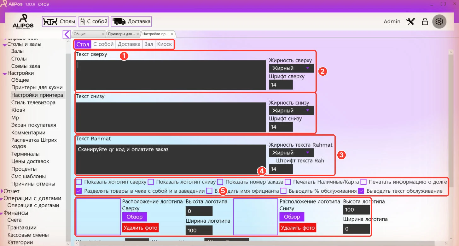Screen dimensions: 459x246
Task: Close the Общие document tab
Action: [x=103, y=34]
